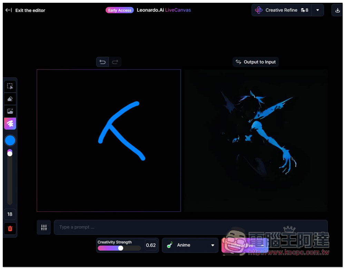345x270 pixels.
Task: Activate the brush drawing tool
Action: (x=10, y=123)
